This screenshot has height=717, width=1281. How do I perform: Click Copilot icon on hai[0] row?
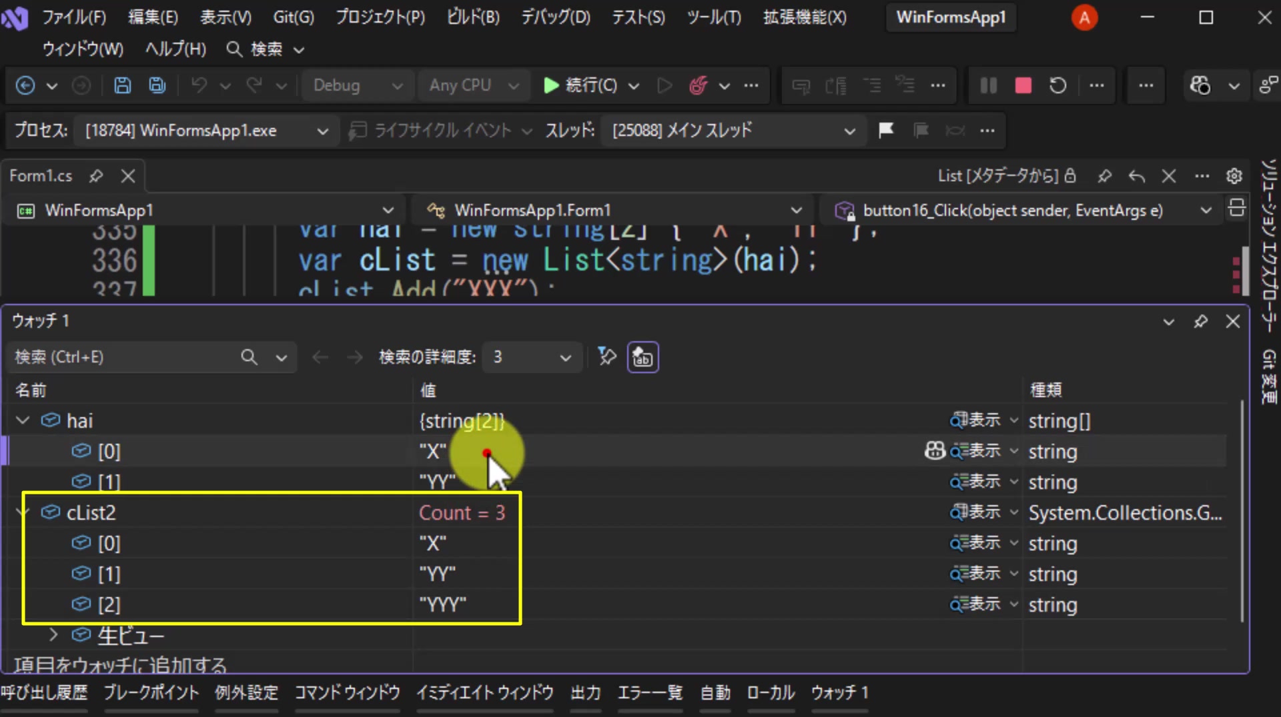point(935,451)
